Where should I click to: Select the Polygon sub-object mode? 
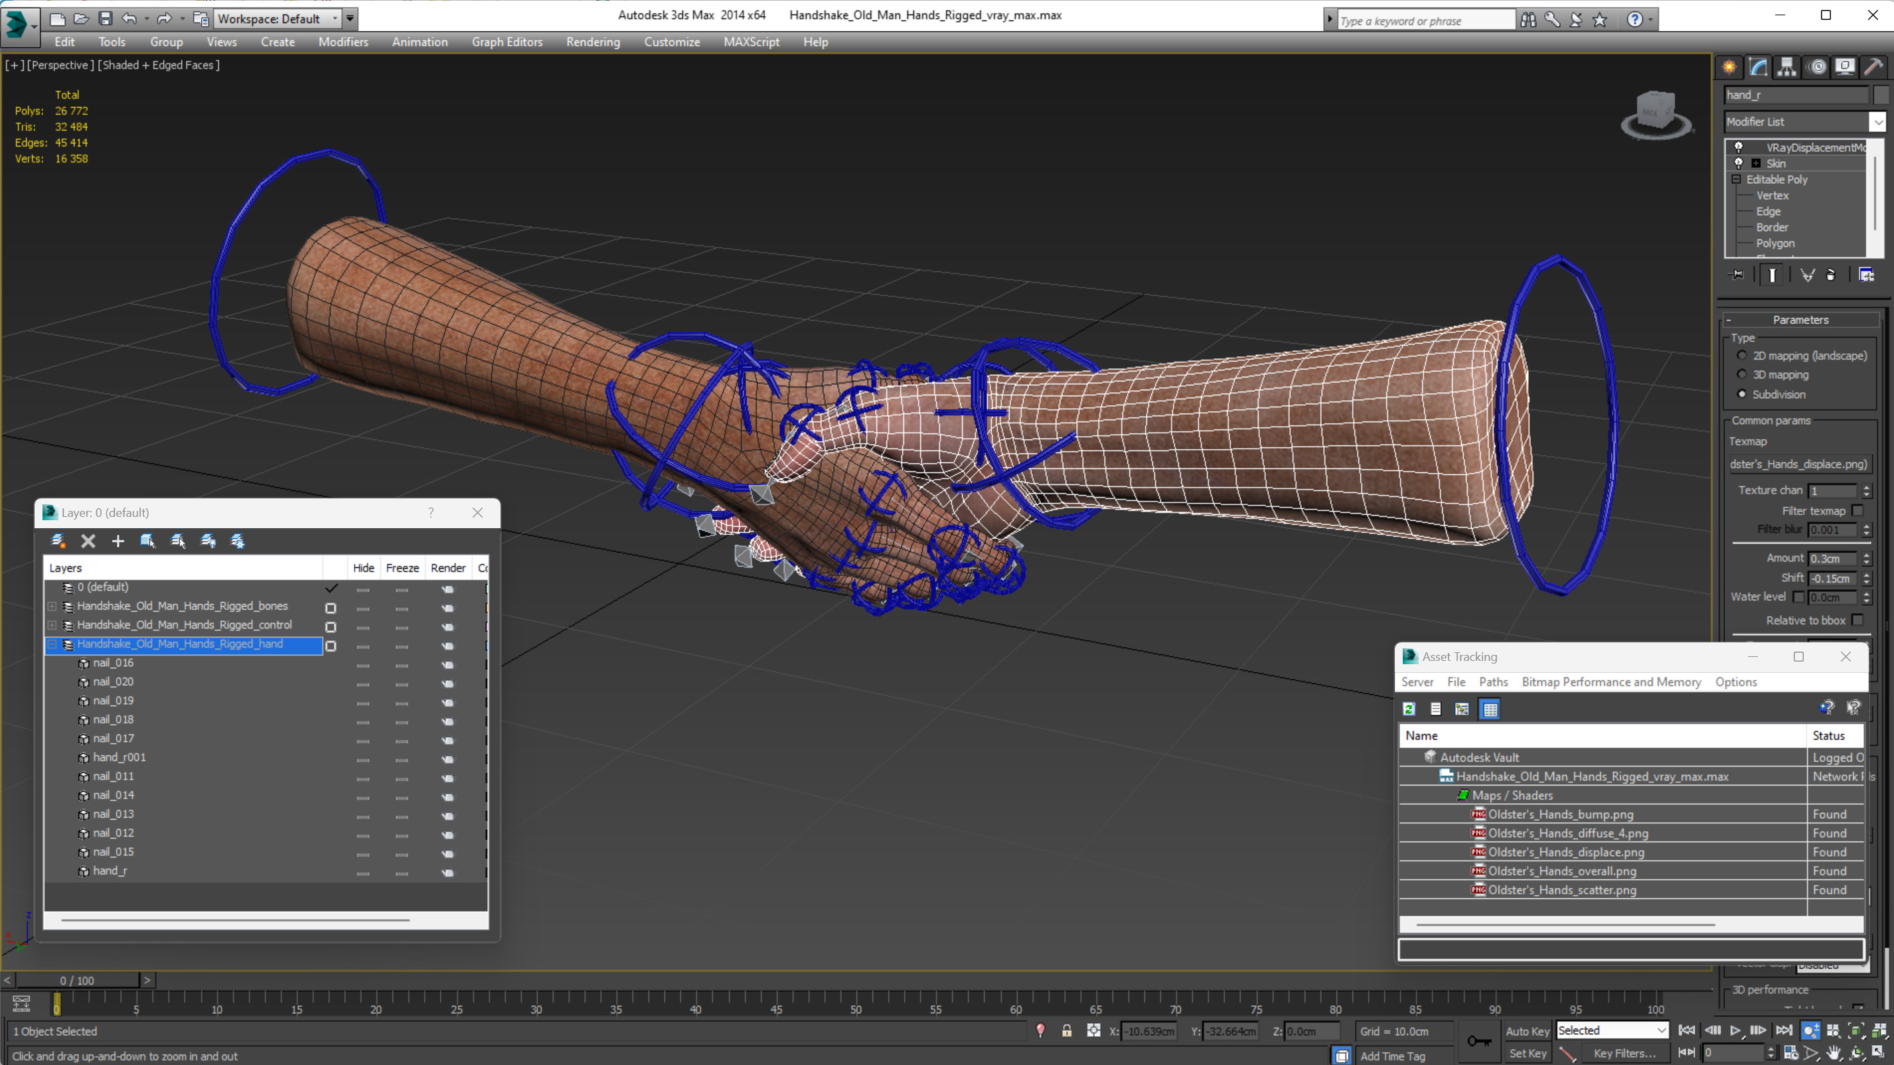(x=1776, y=243)
